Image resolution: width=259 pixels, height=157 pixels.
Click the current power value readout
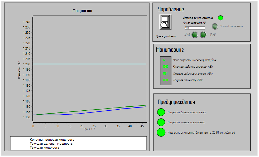coord(166,80)
